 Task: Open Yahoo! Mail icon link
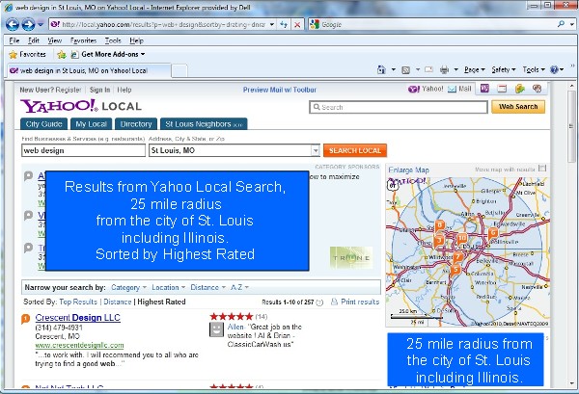point(459,90)
